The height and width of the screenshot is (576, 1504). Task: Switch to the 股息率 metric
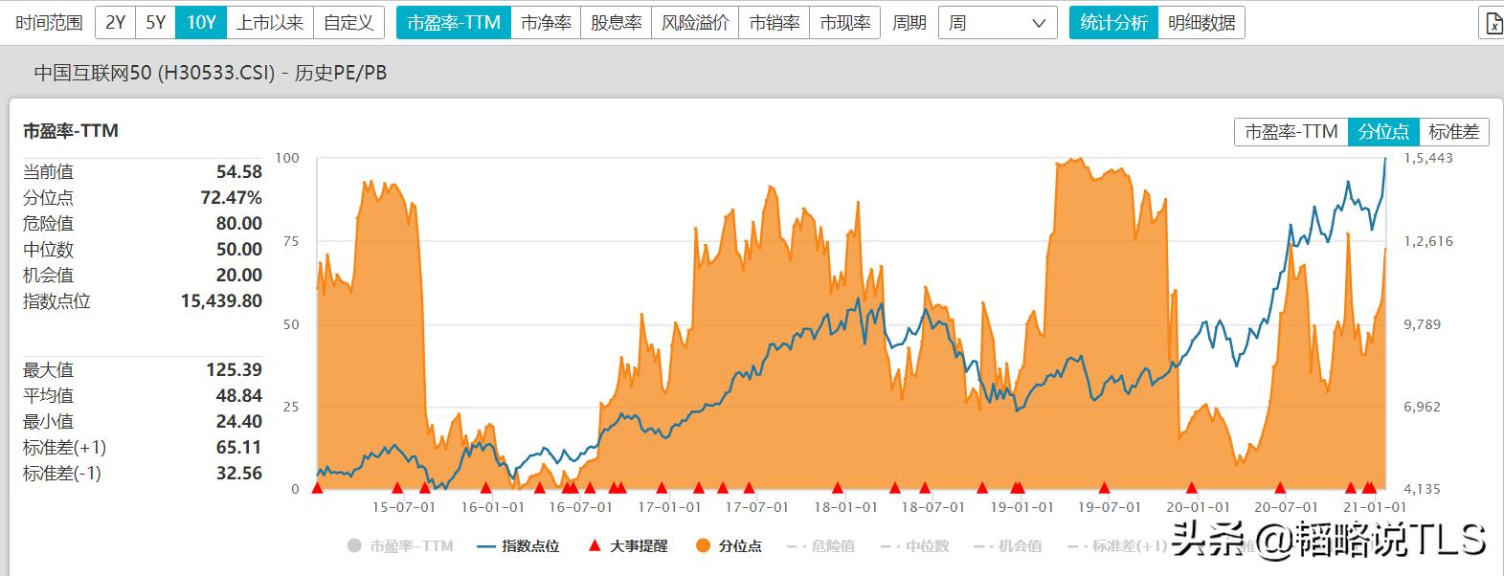tap(616, 22)
